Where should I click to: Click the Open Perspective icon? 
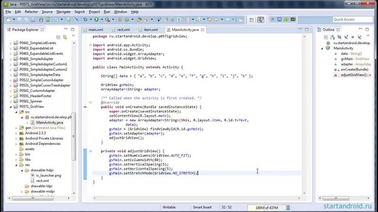pos(252,19)
